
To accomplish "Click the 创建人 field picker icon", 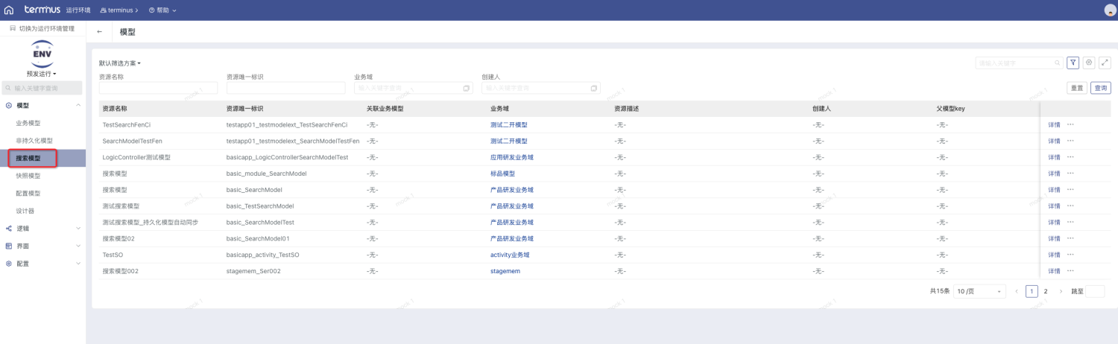I will [594, 88].
